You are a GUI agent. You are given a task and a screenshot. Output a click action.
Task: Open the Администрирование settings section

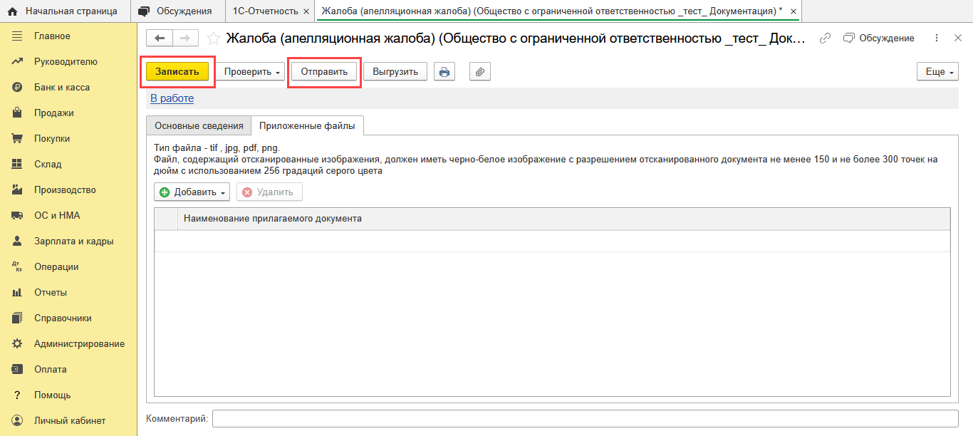tap(79, 344)
